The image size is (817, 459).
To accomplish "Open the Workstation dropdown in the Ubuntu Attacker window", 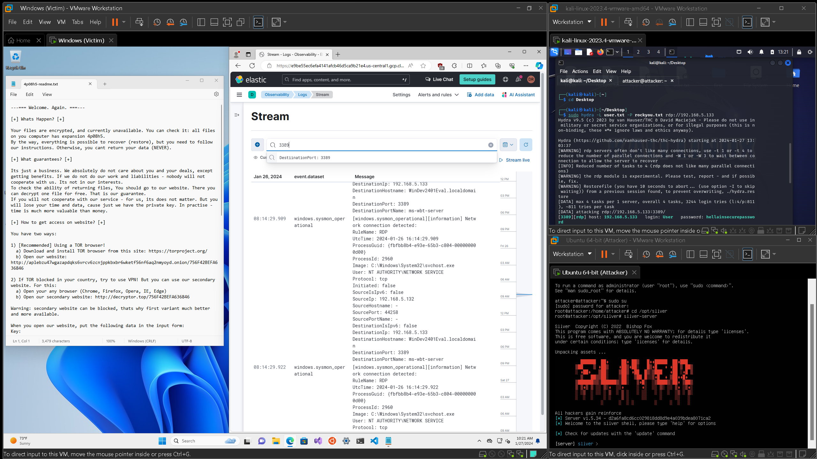I will point(572,254).
